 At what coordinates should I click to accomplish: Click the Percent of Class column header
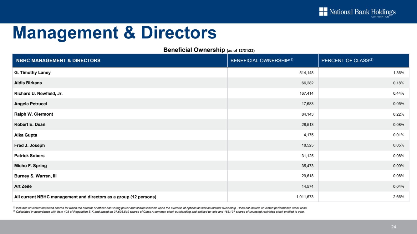(347, 61)
